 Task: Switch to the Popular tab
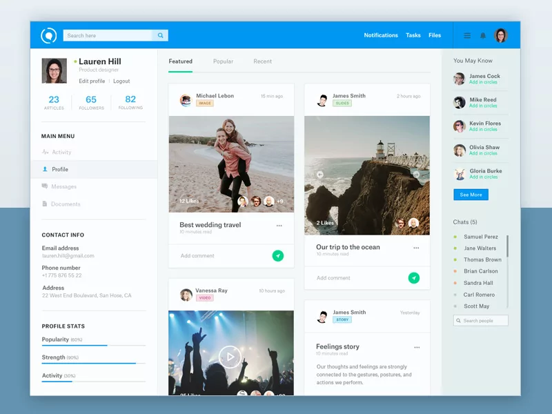[x=223, y=61]
